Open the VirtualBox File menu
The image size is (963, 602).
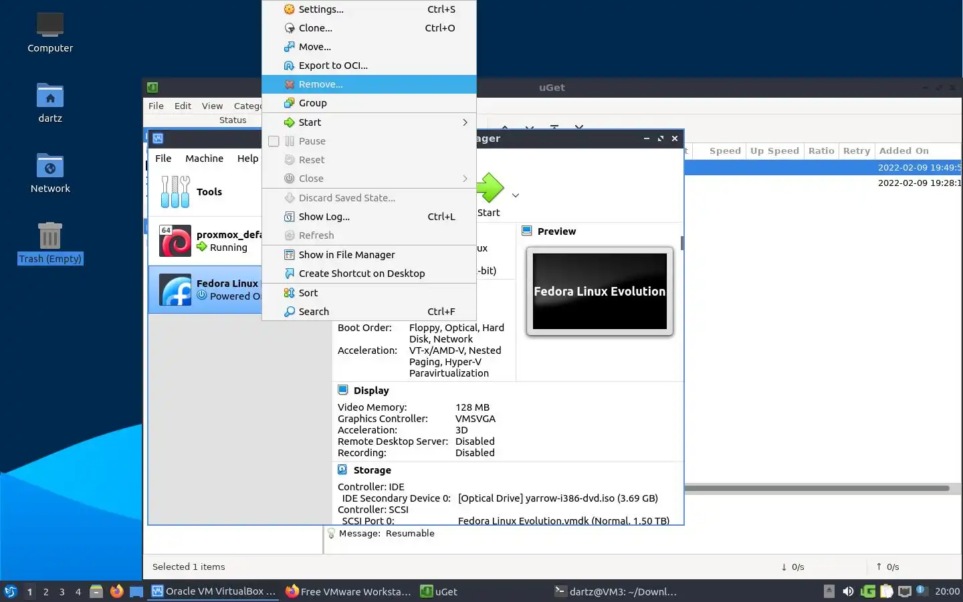click(x=163, y=159)
